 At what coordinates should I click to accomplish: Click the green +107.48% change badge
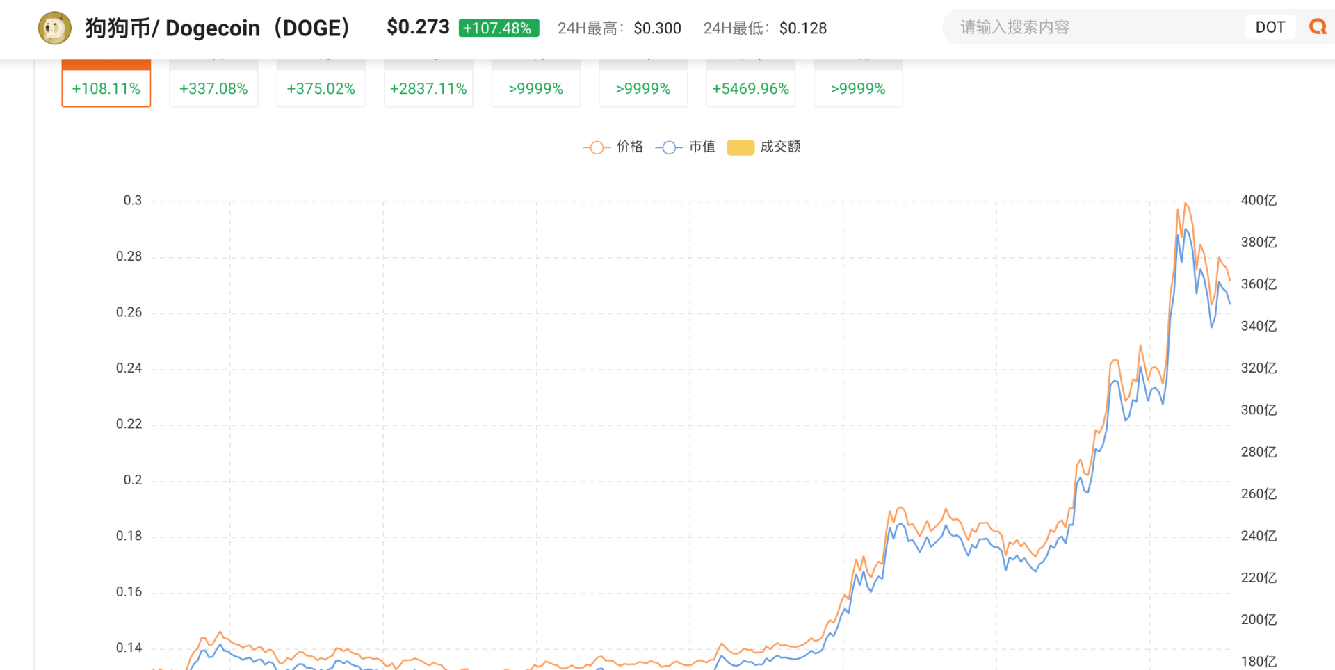click(x=499, y=28)
